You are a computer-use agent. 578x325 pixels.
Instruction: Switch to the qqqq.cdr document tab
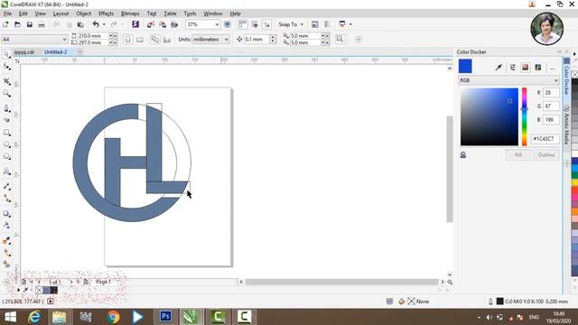click(x=24, y=52)
